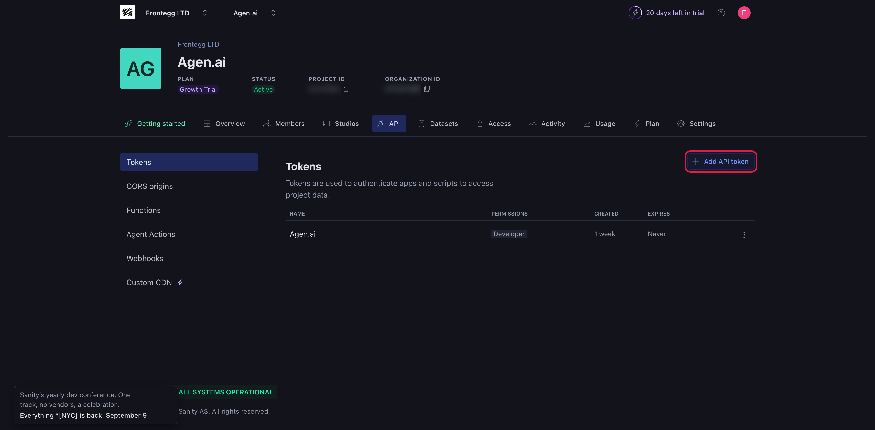Viewport: 875px width, 430px height.
Task: View the Activity tab
Action: click(x=547, y=124)
